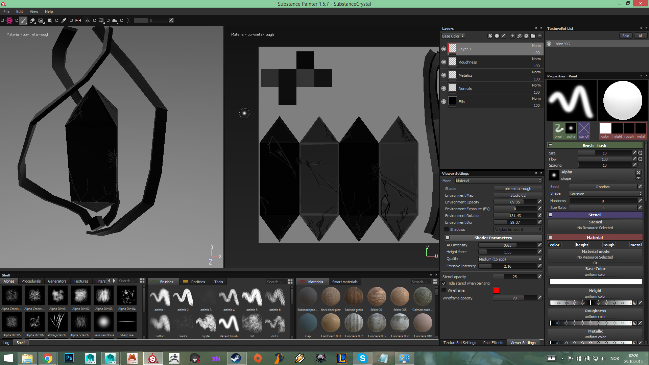
Task: Enable the Wireframe checkbox
Action: click(444, 290)
